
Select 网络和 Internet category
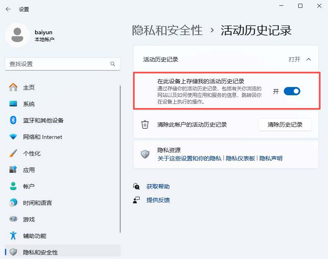pyautogui.click(x=62, y=137)
